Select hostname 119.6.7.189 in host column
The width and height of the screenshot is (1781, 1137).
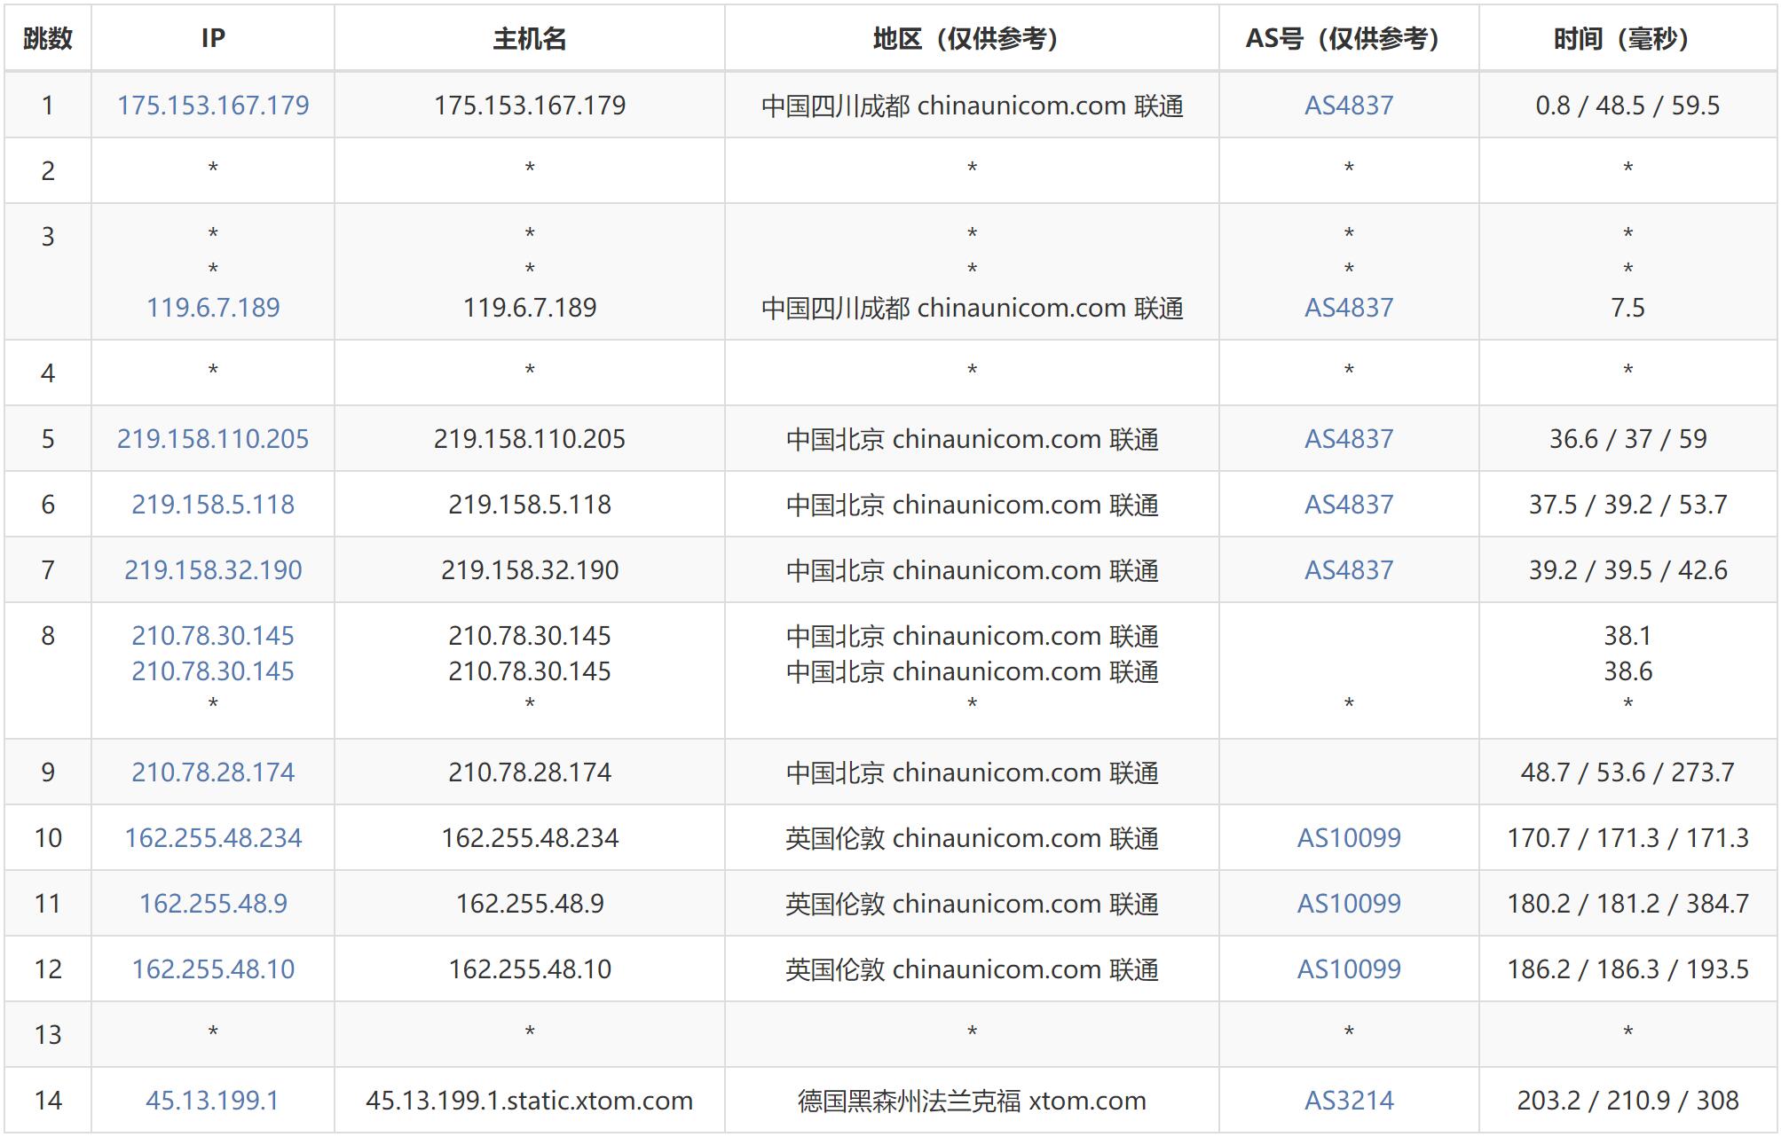pos(530,308)
